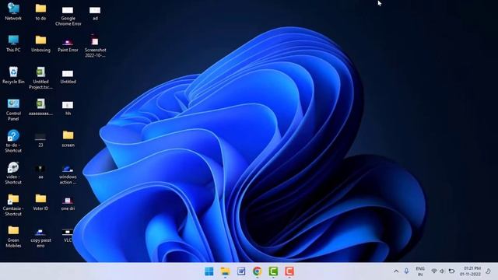
Task: Select the Screenshot 2022-10 file
Action: tap(95, 46)
